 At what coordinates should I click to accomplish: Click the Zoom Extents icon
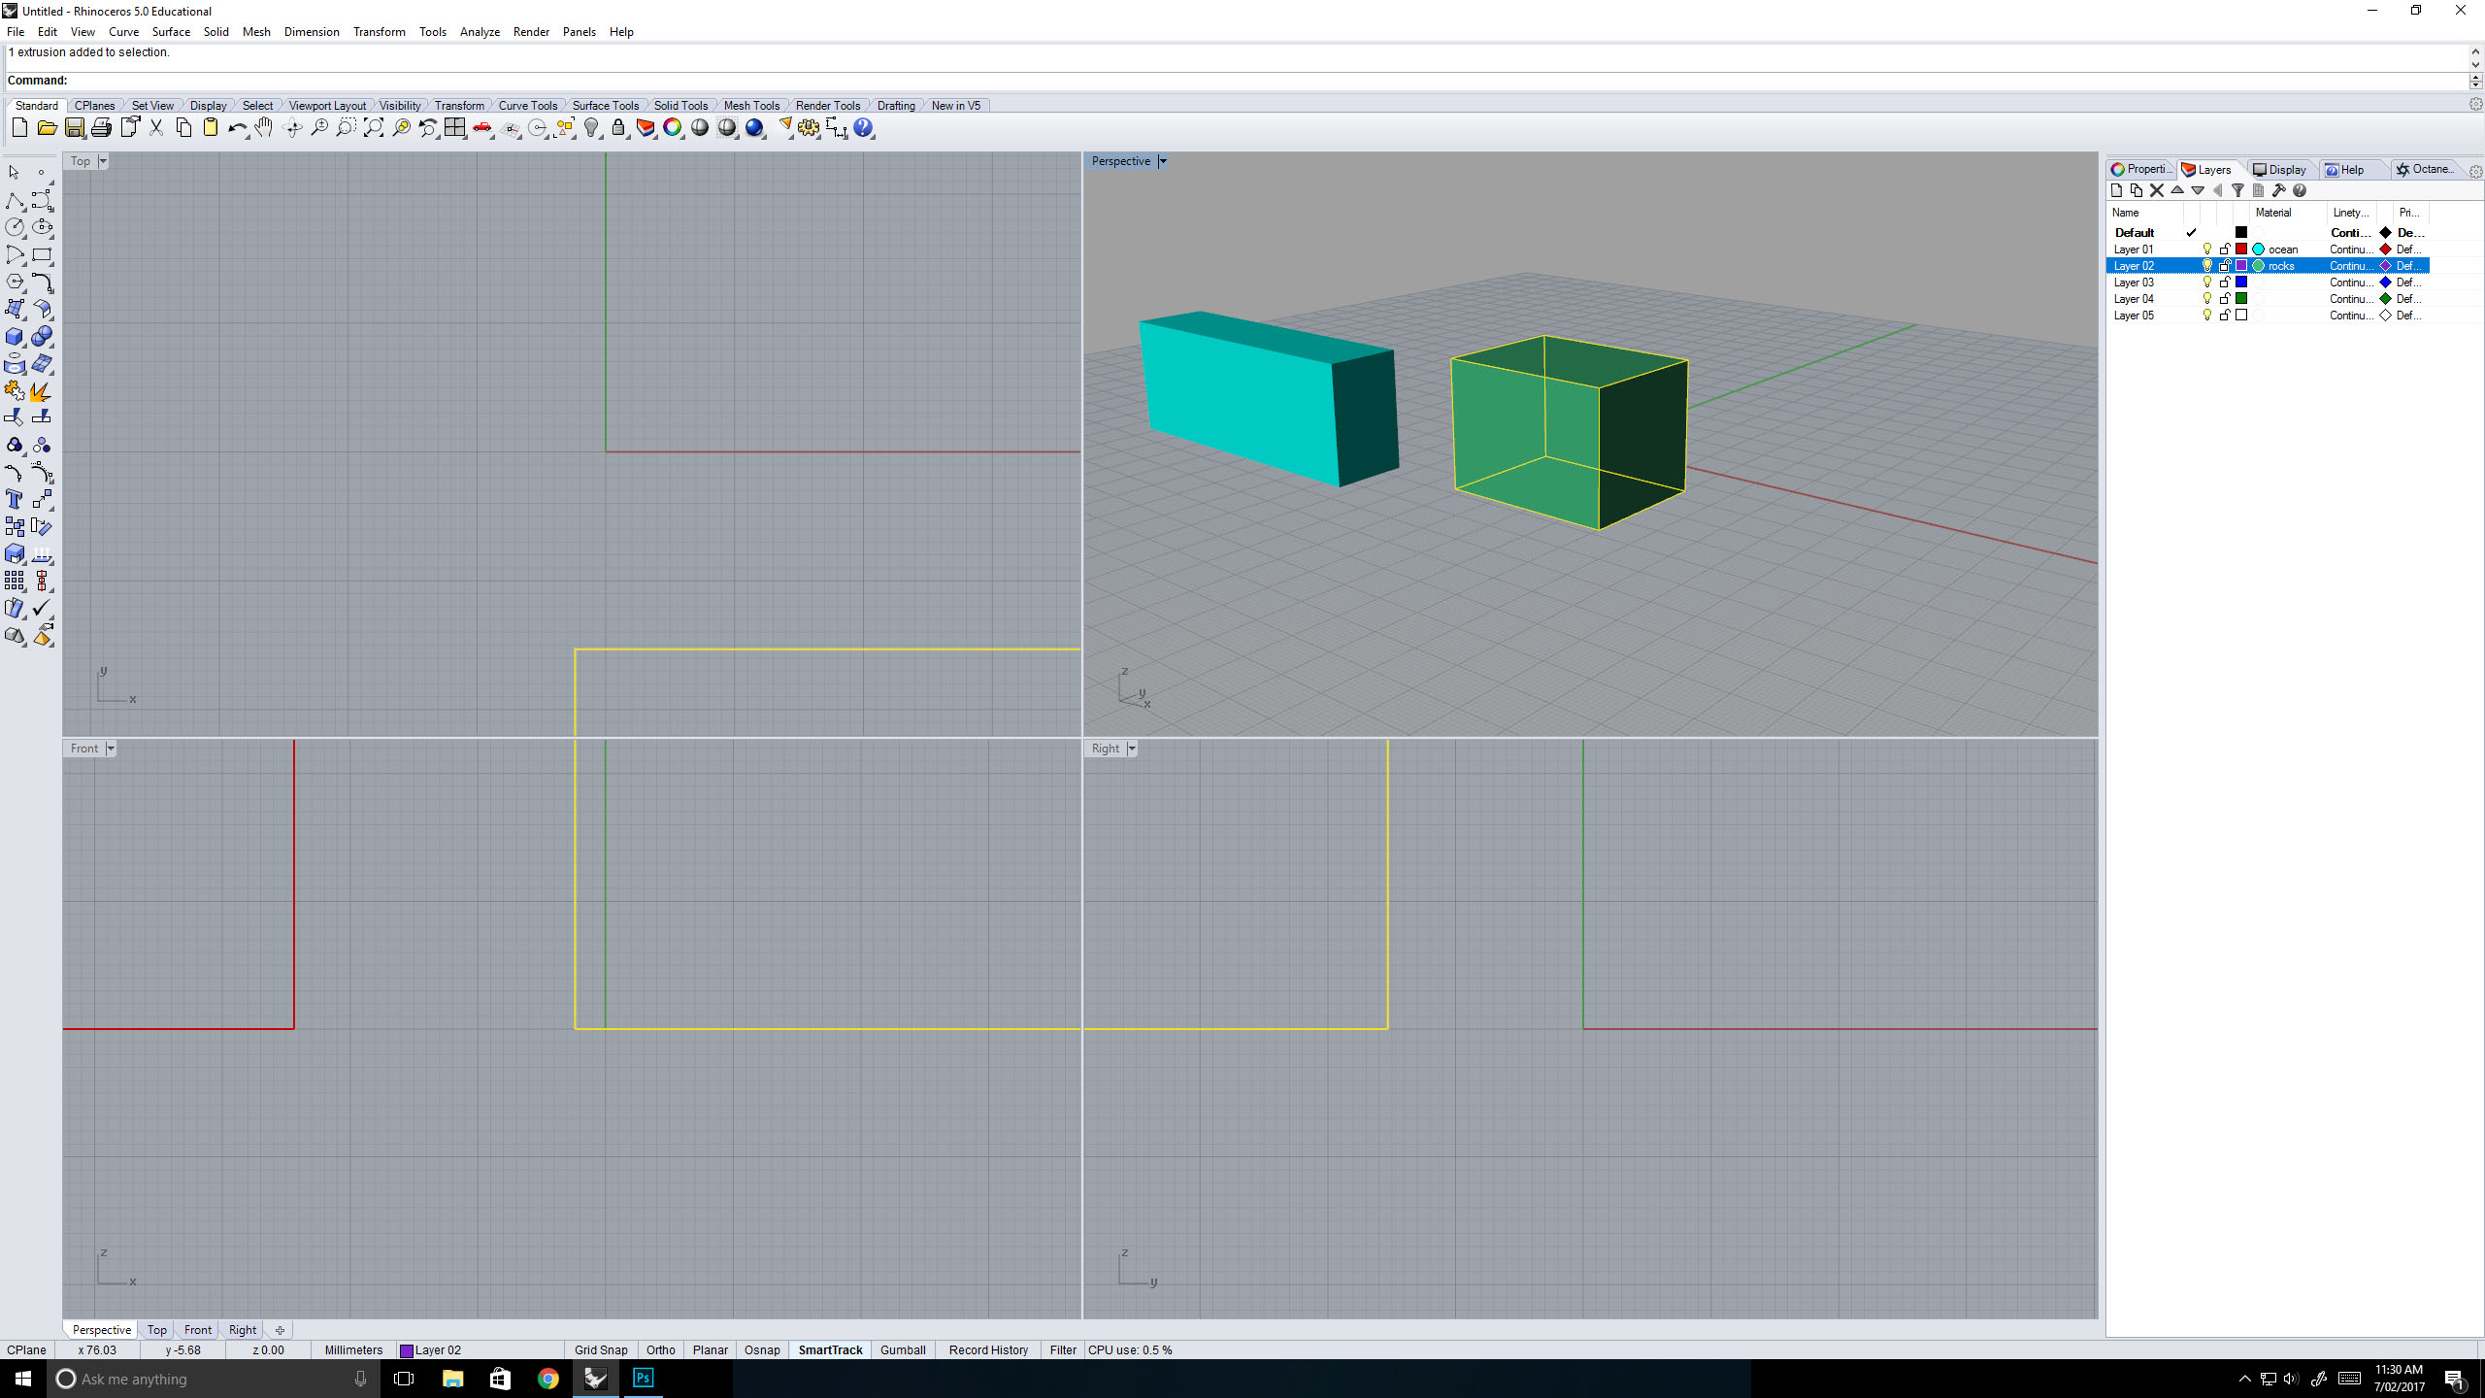point(374,128)
